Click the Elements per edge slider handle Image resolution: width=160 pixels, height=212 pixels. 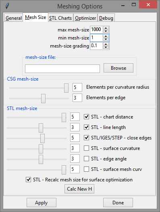43,98
